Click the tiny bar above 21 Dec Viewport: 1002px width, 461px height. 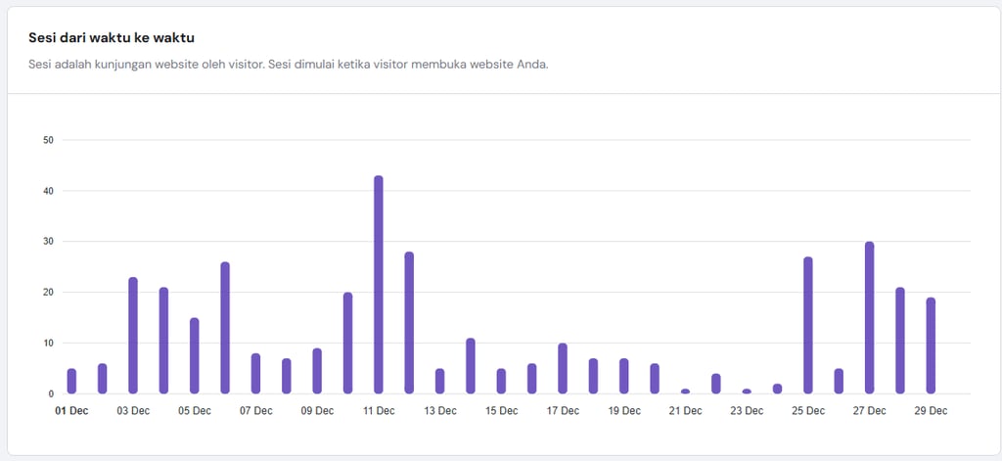click(685, 392)
